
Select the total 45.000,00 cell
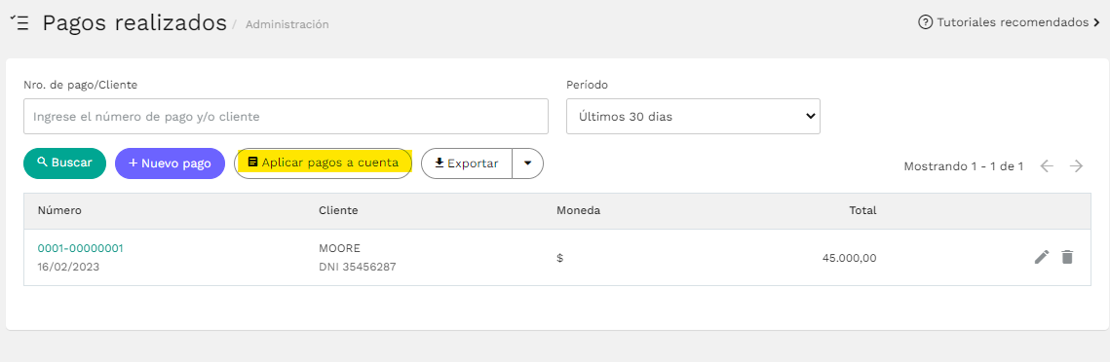(850, 258)
